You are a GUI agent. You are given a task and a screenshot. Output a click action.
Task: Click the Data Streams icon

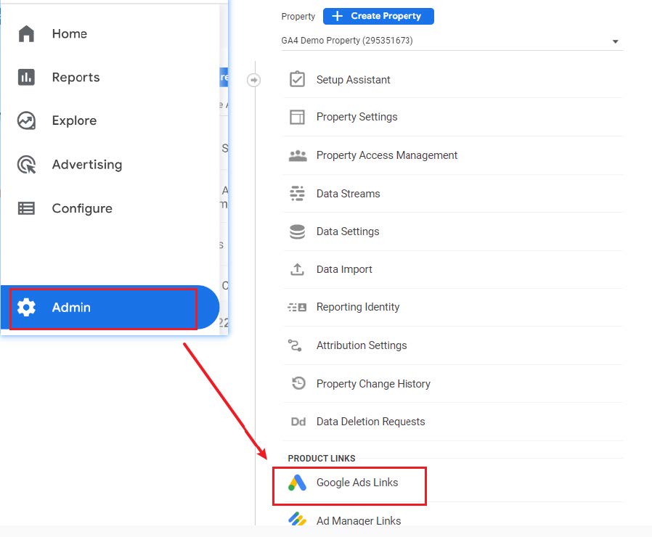pyautogui.click(x=297, y=194)
